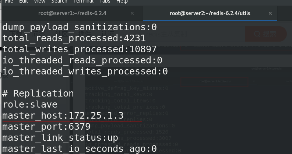Open the View menu
Screen dimensions: 292x154
pyautogui.click(x=40, y=1)
